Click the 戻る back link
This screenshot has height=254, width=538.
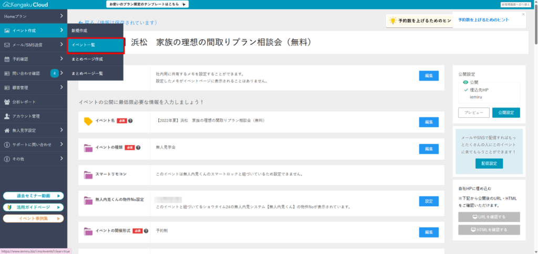click(118, 23)
